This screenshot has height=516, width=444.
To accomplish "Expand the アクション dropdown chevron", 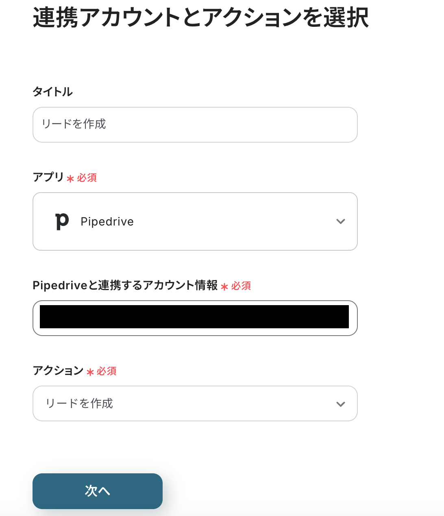I will click(340, 404).
